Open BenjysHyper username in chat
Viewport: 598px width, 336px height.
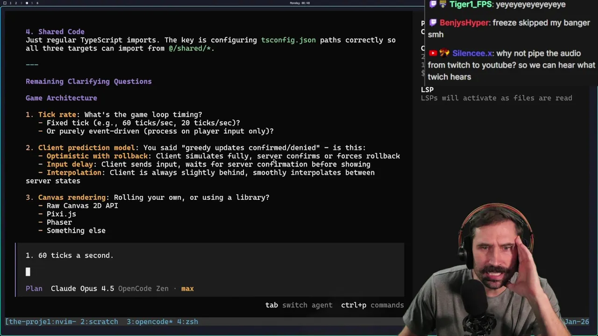coord(464,23)
